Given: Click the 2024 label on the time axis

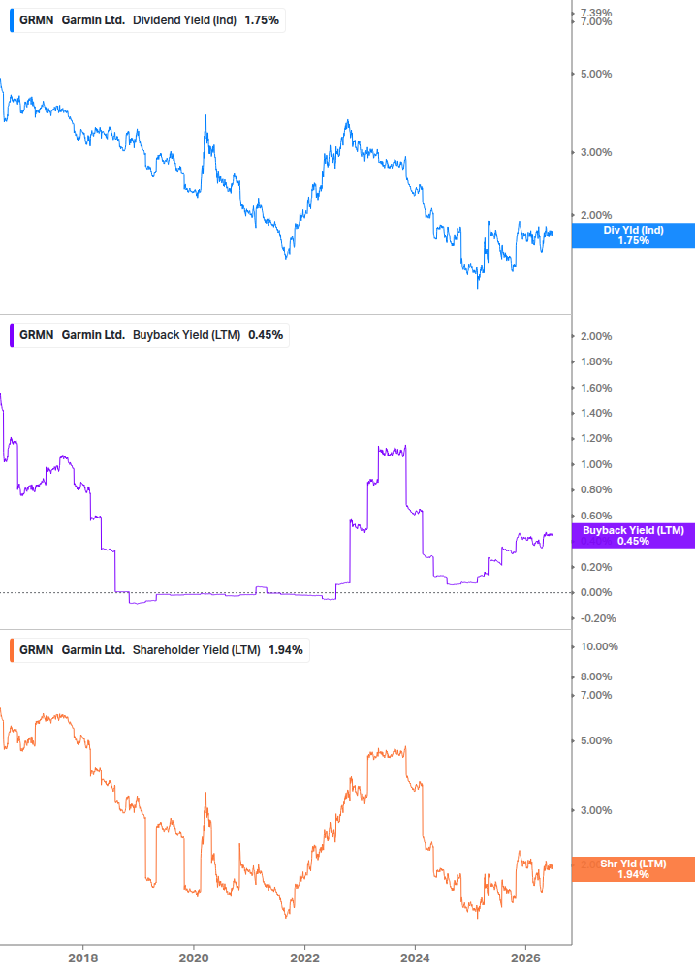Looking at the screenshot, I should pos(415,958).
